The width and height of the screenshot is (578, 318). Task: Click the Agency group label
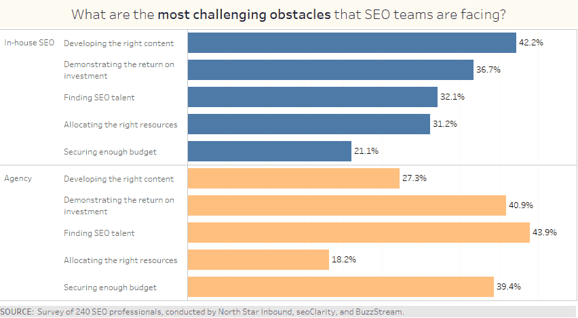[x=18, y=179]
